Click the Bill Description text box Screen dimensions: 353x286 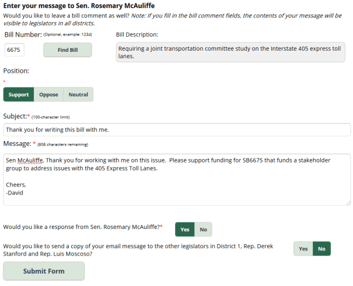point(230,52)
